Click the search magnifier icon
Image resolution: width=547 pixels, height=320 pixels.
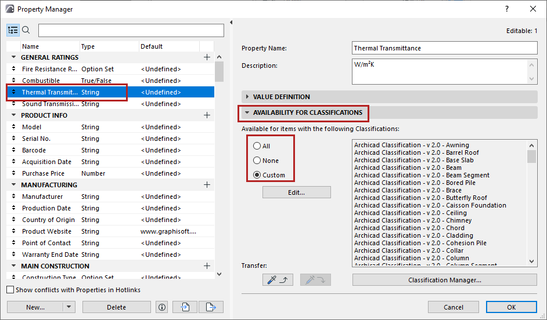[x=26, y=30]
